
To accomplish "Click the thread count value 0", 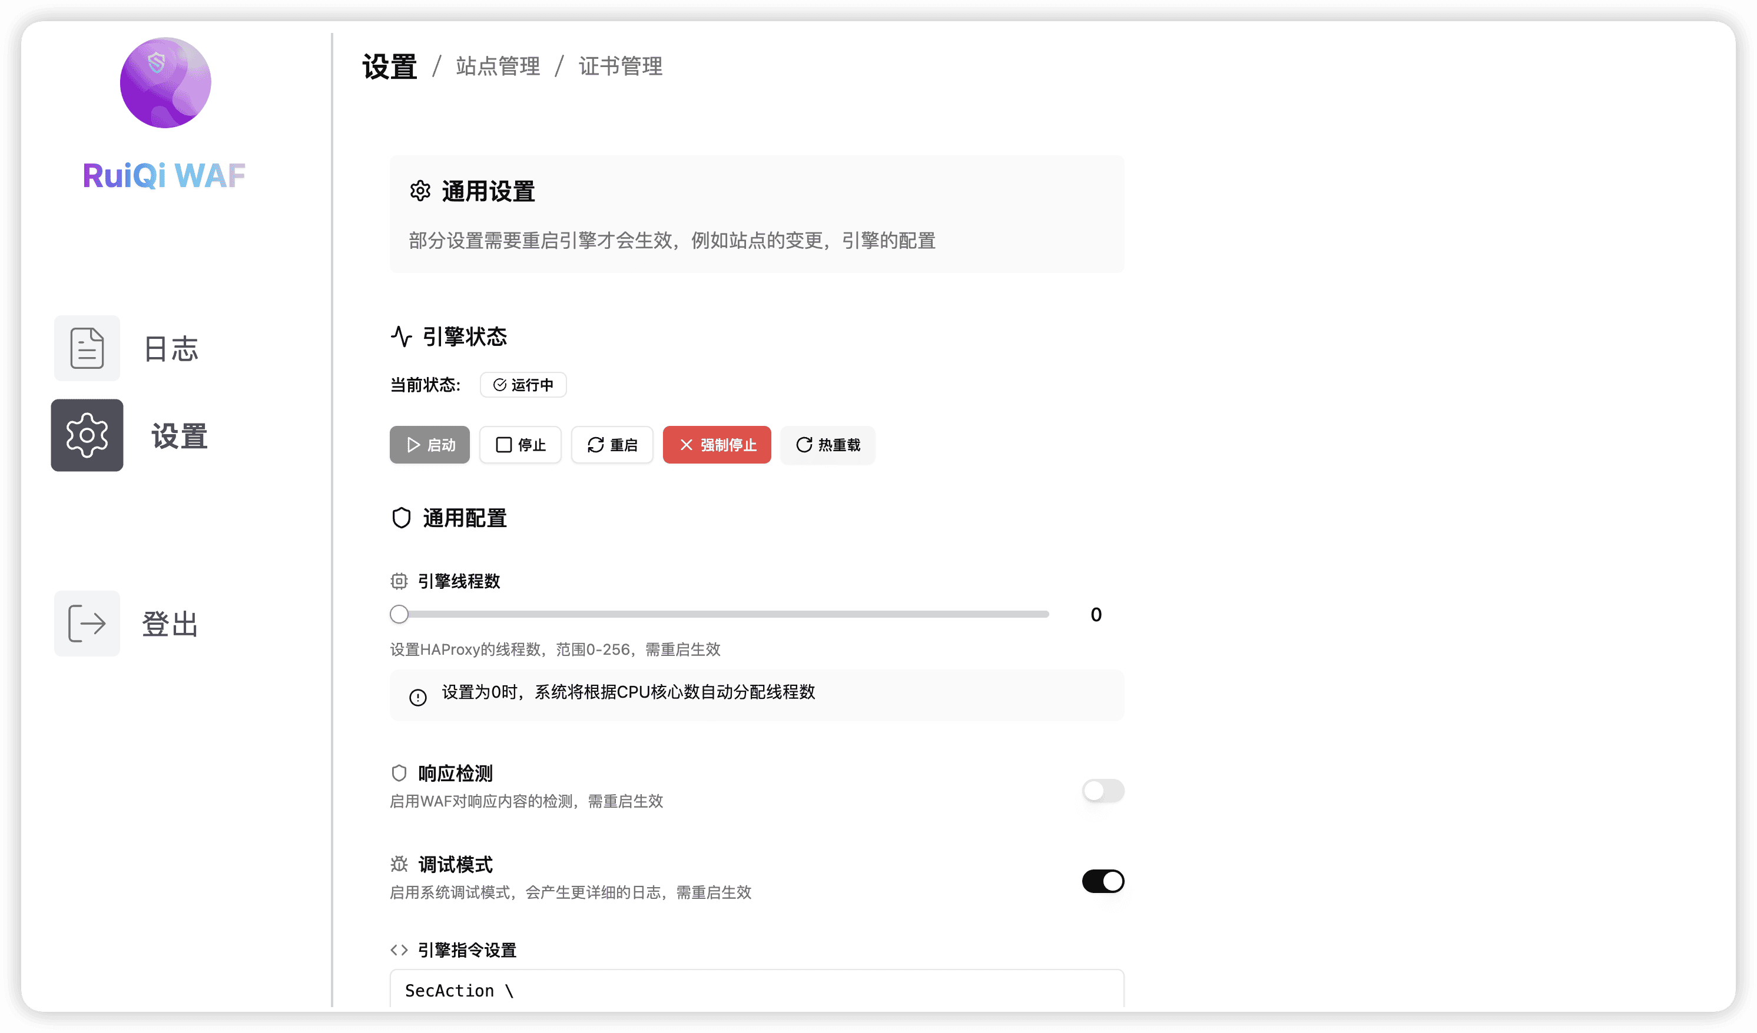I will (1096, 614).
